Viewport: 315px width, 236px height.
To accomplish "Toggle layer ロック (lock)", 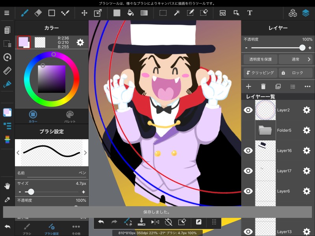I will click(x=296, y=73).
